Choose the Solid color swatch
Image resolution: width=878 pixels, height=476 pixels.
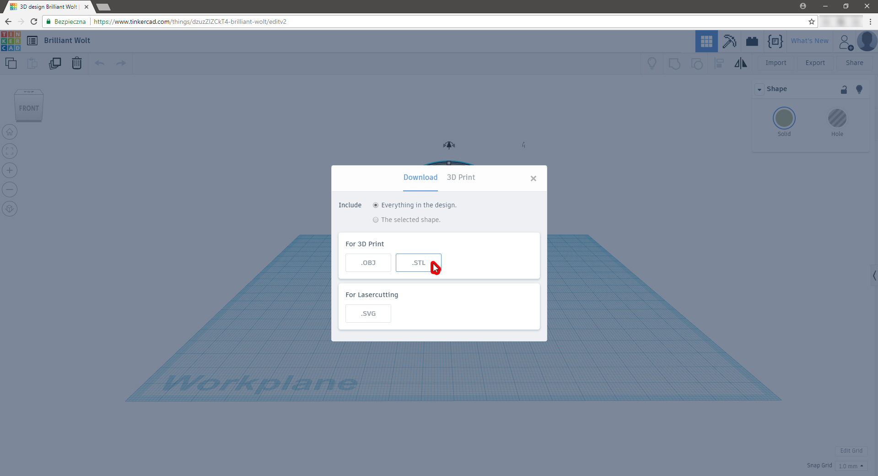pyautogui.click(x=784, y=119)
